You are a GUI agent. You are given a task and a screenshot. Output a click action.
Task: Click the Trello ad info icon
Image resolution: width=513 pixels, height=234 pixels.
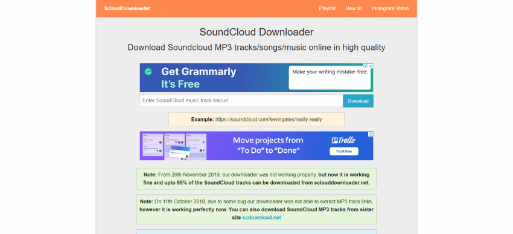[x=371, y=134]
